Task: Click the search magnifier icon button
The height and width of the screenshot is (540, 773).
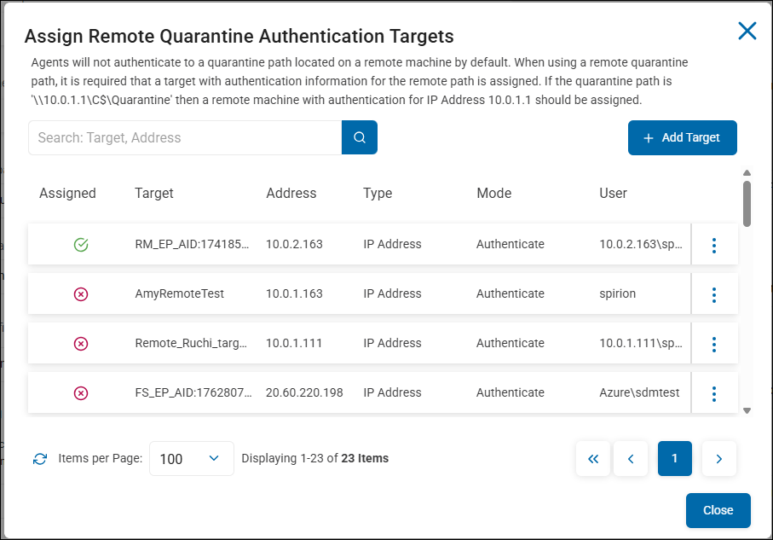Action: pos(359,137)
